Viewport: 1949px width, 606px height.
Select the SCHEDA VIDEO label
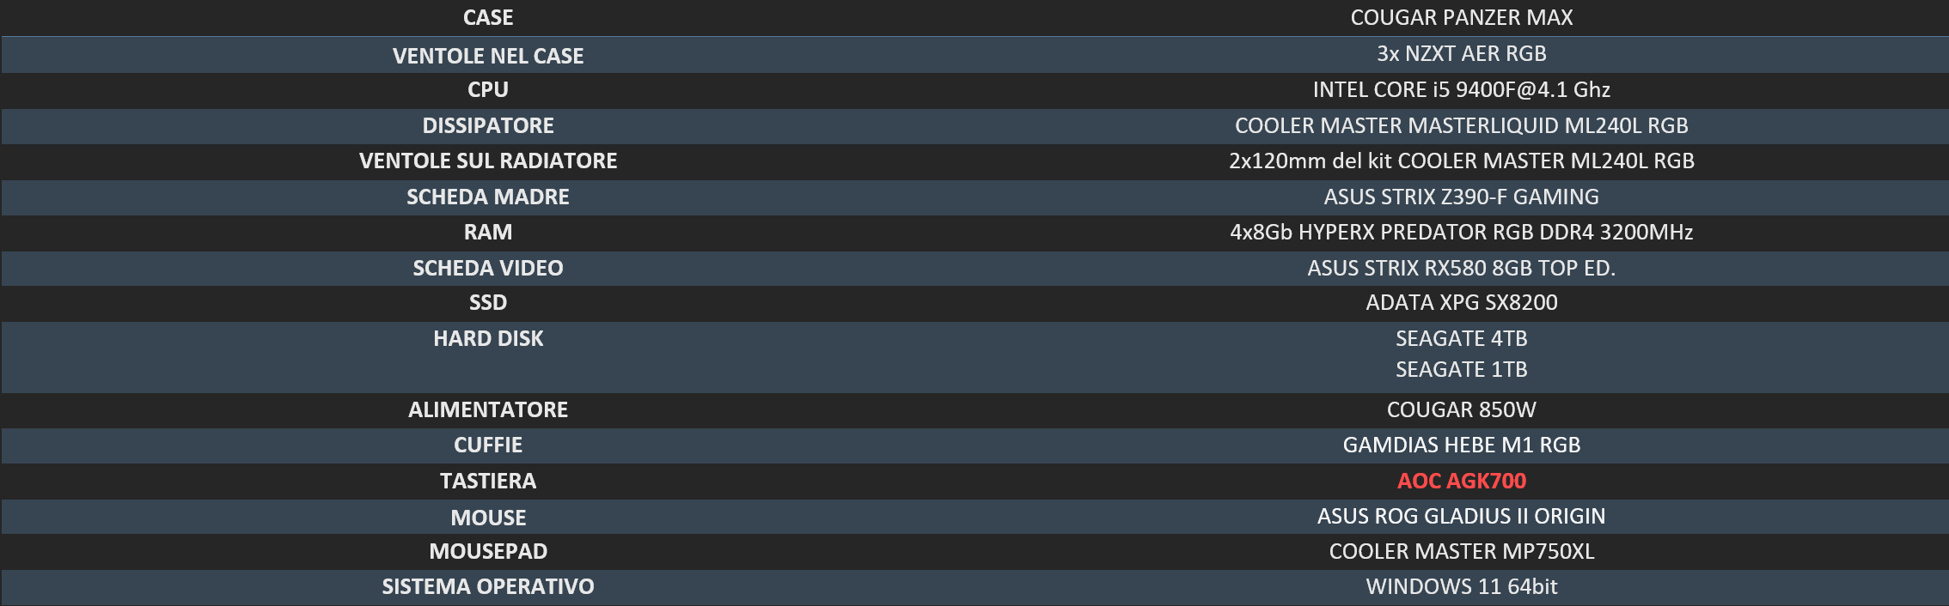[x=488, y=268]
